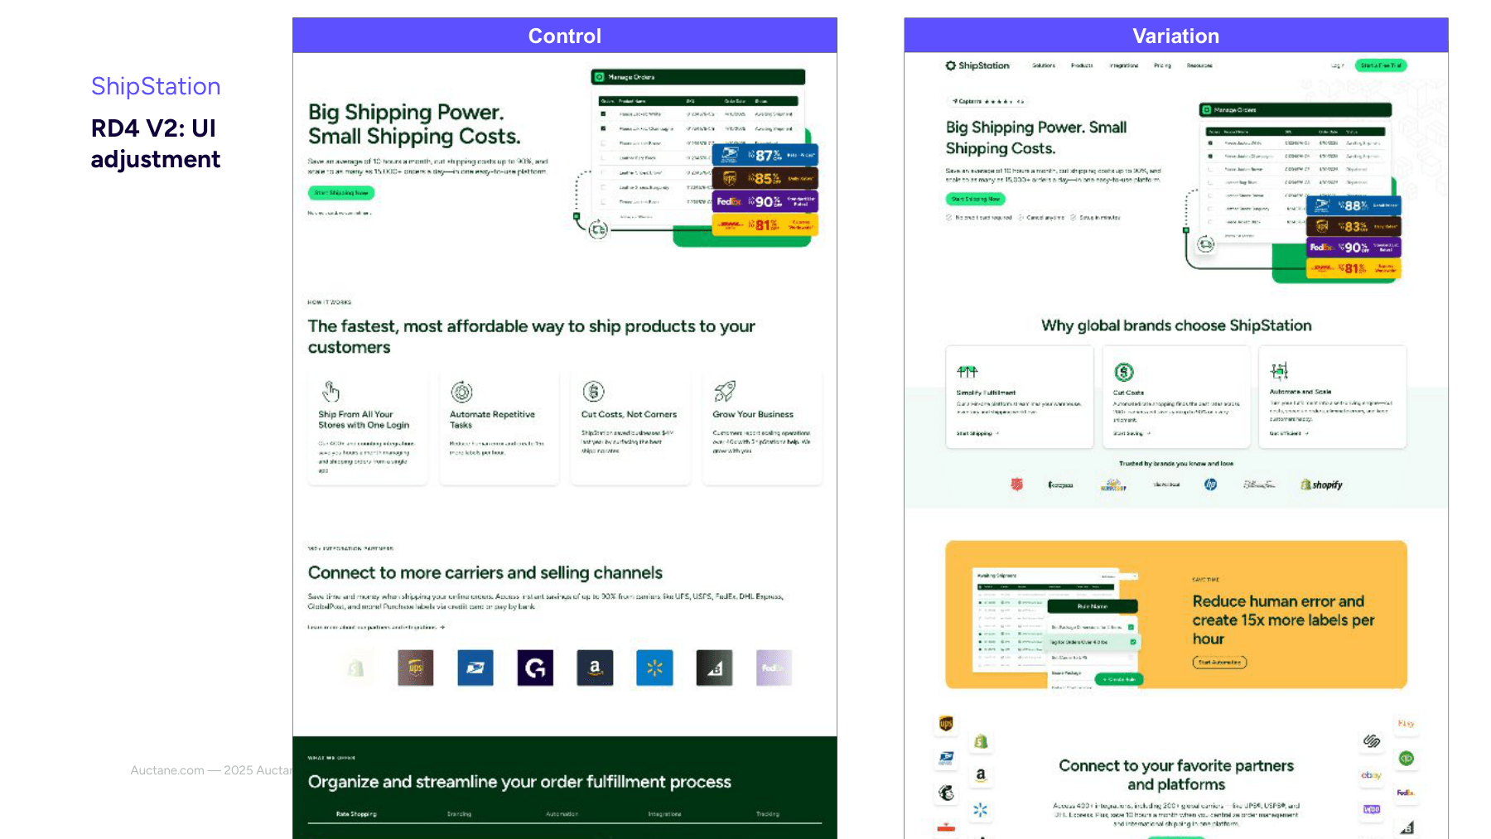Click the UPS logo tile in Control

tap(416, 668)
